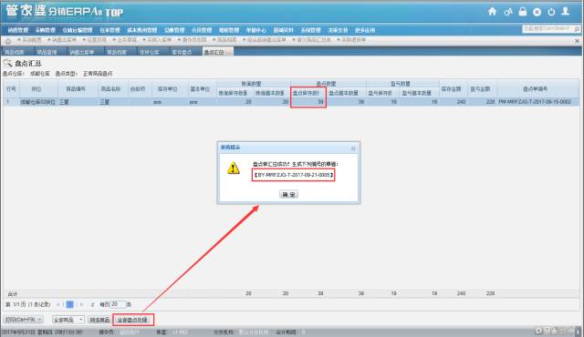
Task: Select the first row in inventory table
Action: click(290, 101)
